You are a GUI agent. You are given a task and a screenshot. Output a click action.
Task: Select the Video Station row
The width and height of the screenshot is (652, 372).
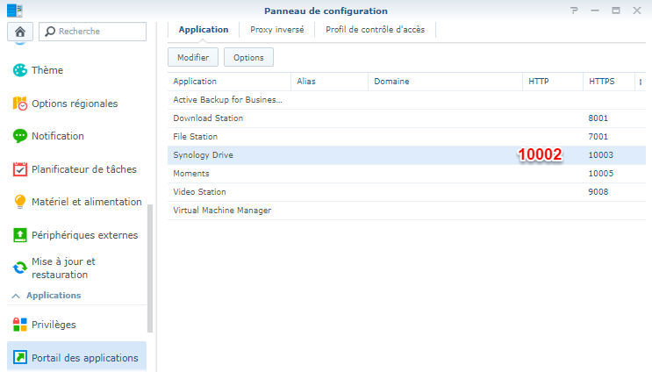click(x=406, y=191)
